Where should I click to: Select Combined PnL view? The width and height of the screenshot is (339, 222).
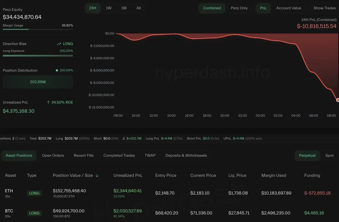(212, 8)
